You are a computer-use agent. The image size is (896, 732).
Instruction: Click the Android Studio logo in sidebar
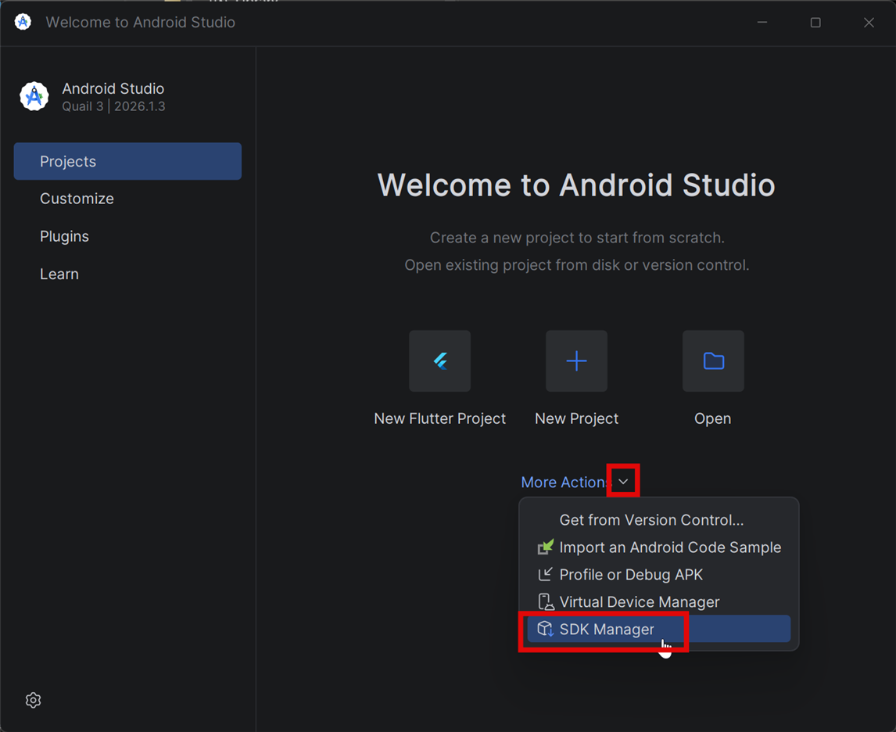click(34, 96)
